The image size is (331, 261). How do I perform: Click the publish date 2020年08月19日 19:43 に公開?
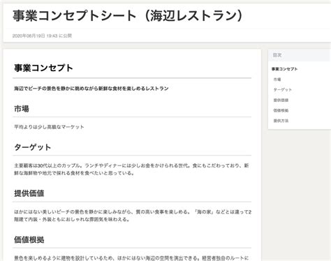[42, 36]
